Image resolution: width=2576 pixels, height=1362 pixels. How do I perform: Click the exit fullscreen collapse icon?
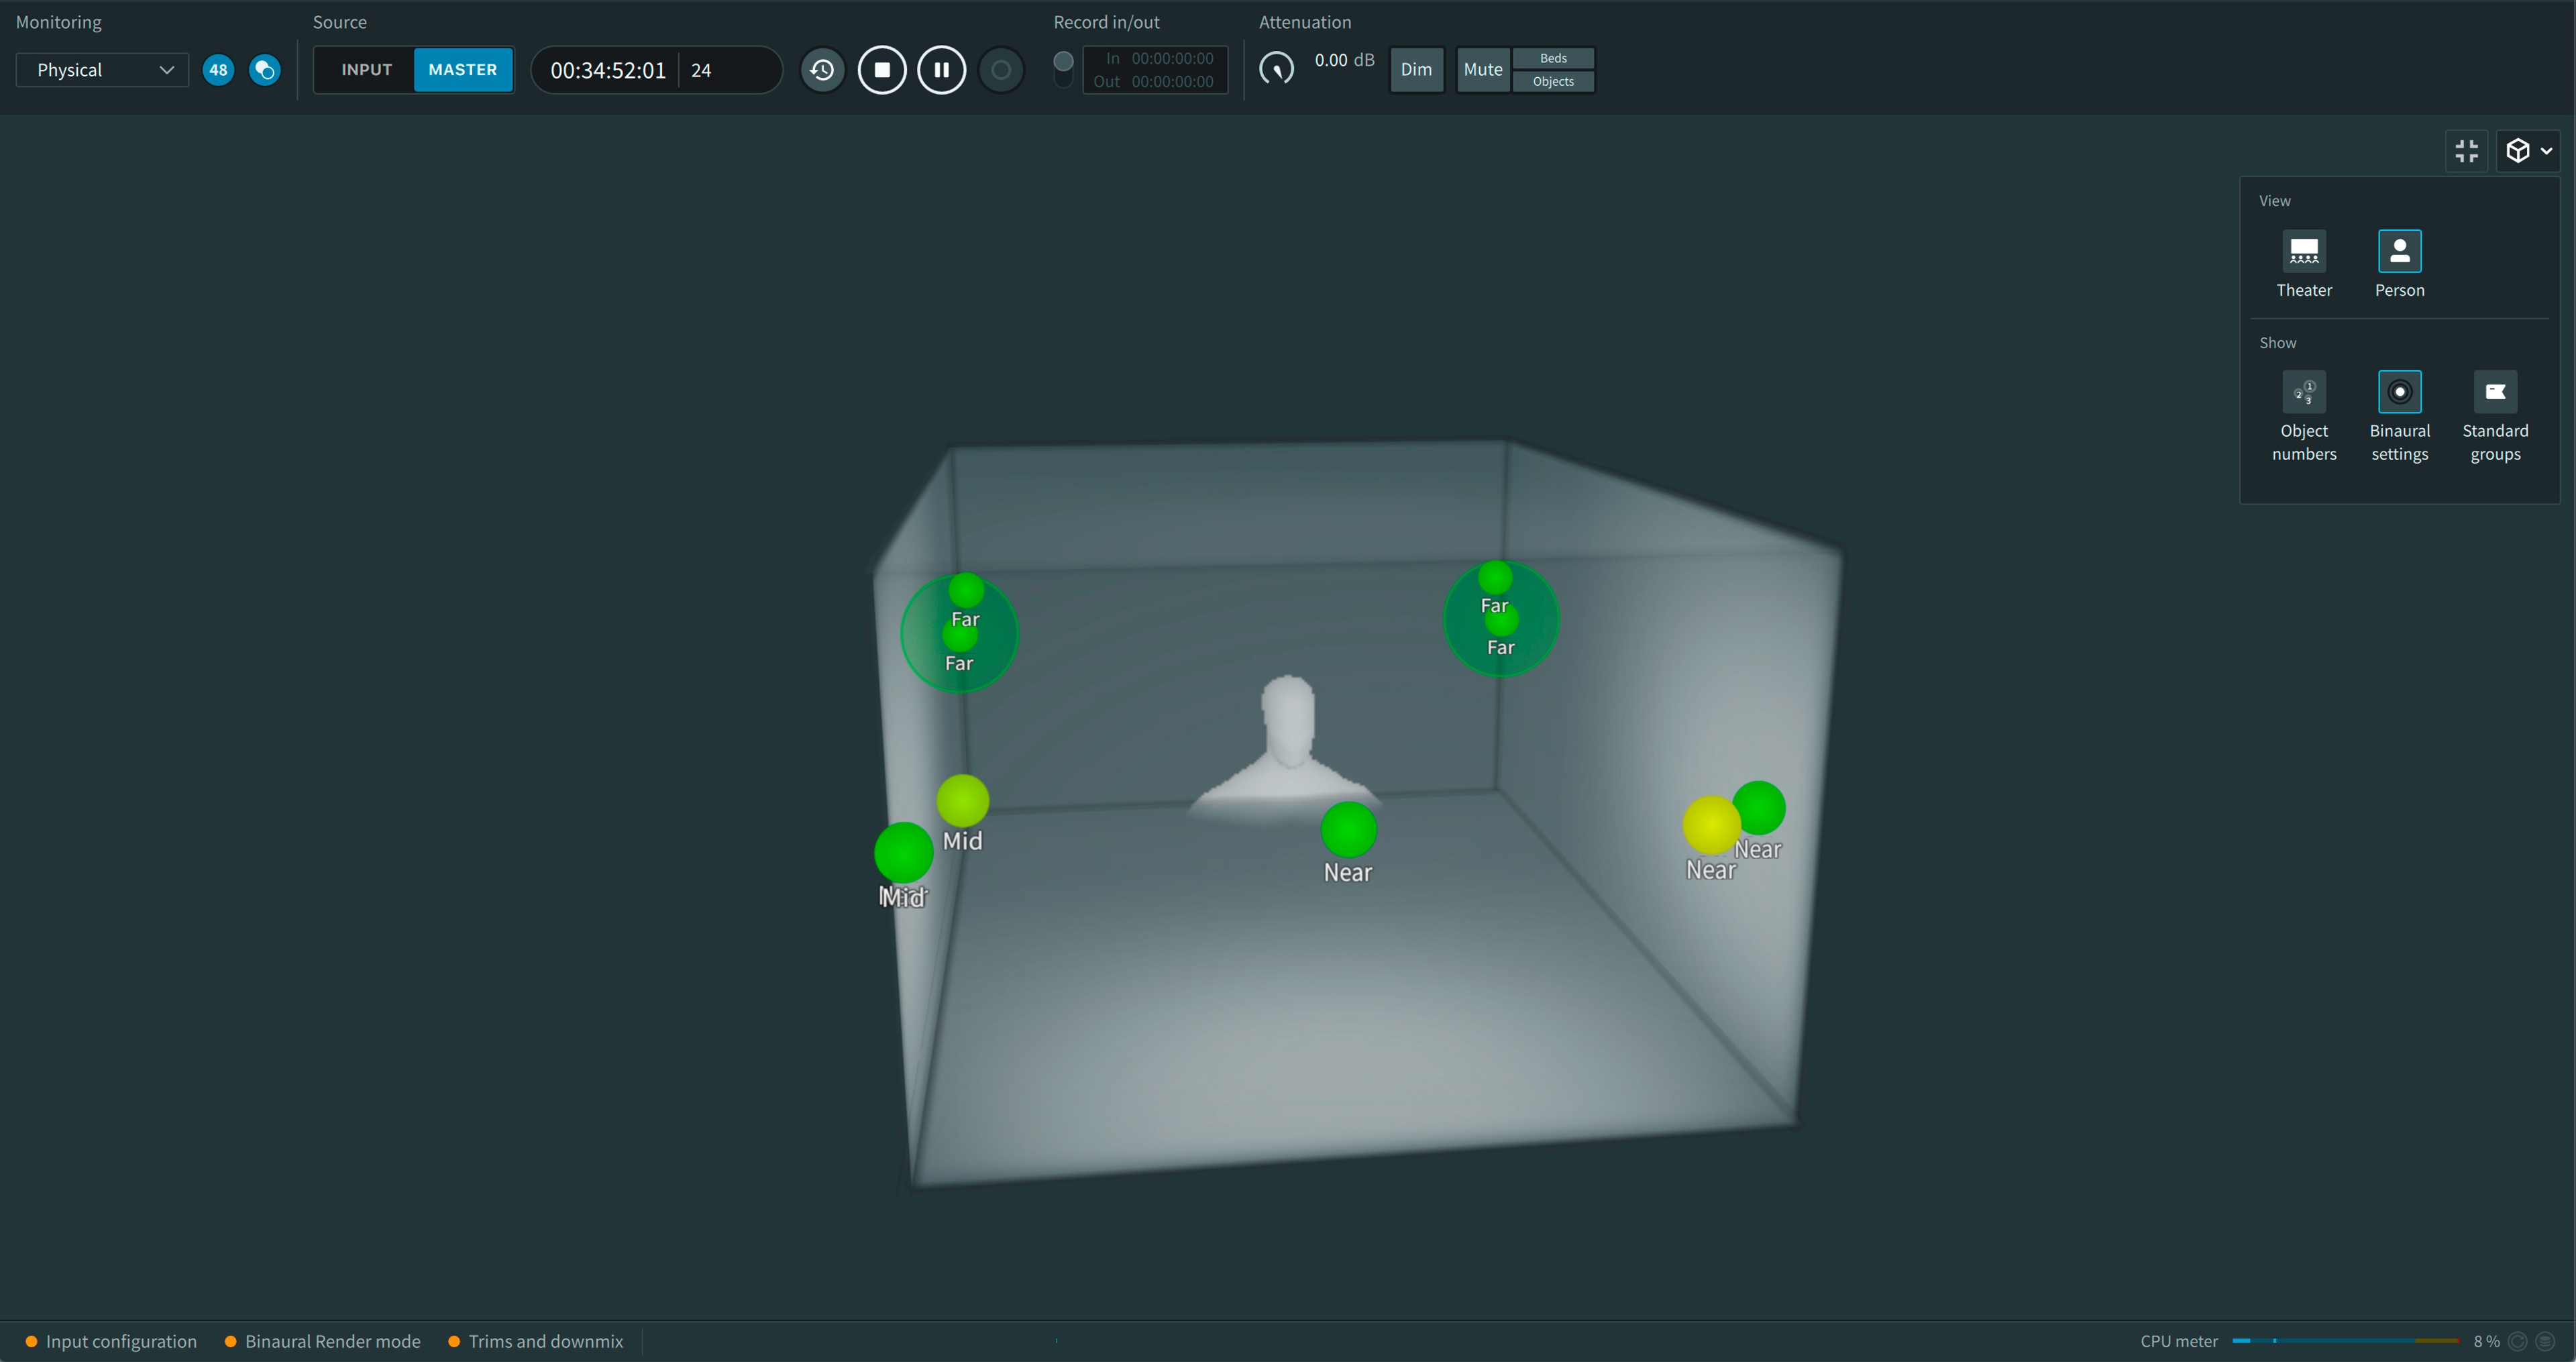click(2467, 151)
